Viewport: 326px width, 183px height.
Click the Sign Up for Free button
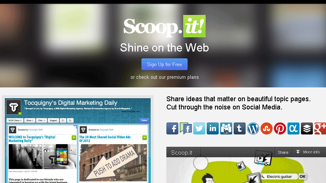coord(164,64)
